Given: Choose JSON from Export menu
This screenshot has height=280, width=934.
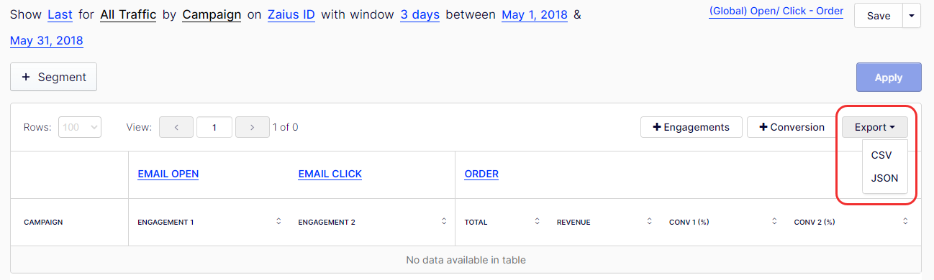Looking at the screenshot, I should coord(884,178).
